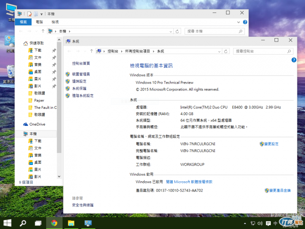Viewport: 305px width, 229px height.
Task: Select The Fault in C folder
Action: [45, 108]
